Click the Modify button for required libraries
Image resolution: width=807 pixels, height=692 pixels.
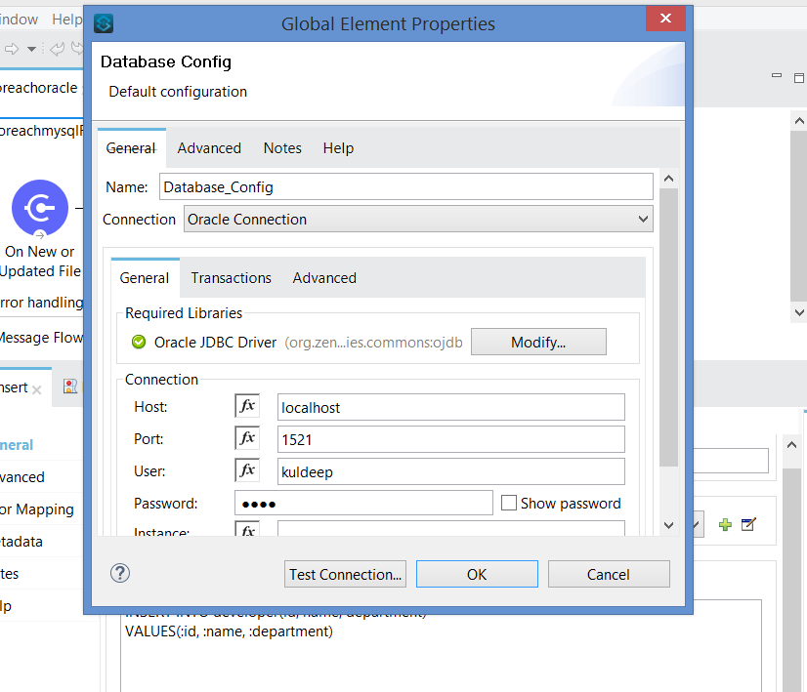[x=538, y=343]
